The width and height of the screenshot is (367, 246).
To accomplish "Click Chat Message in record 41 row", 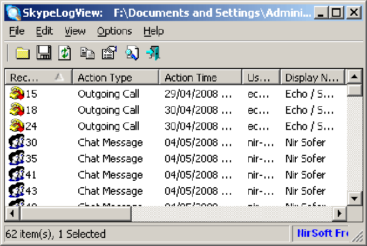I will click(x=110, y=175).
